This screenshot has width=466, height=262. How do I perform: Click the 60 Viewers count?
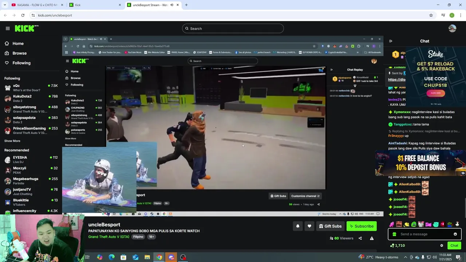[341, 238]
